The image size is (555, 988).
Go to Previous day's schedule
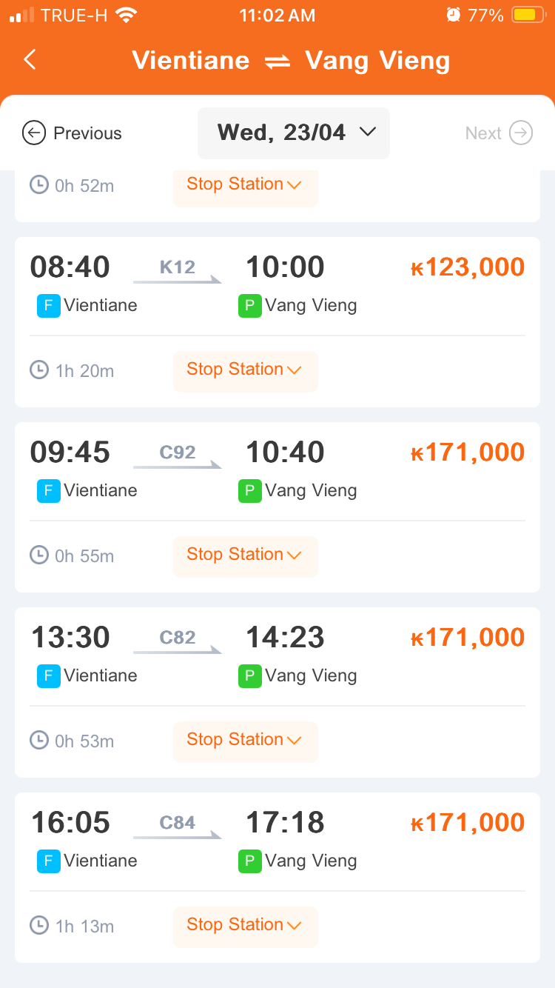72,133
